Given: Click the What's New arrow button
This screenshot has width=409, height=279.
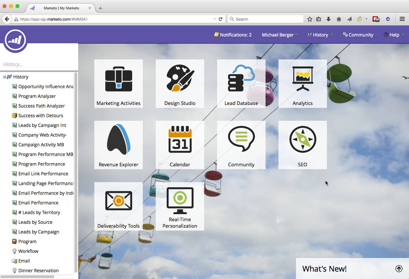Looking at the screenshot, I should pyautogui.click(x=399, y=268).
